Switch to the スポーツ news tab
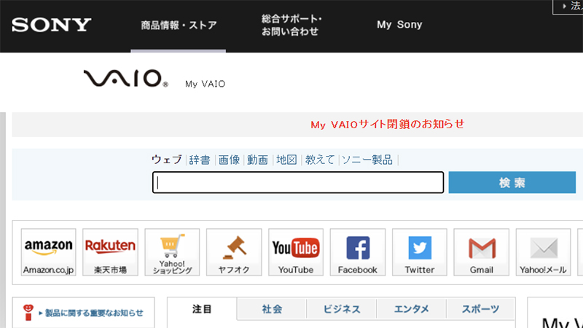The height and width of the screenshot is (328, 583). (x=480, y=308)
